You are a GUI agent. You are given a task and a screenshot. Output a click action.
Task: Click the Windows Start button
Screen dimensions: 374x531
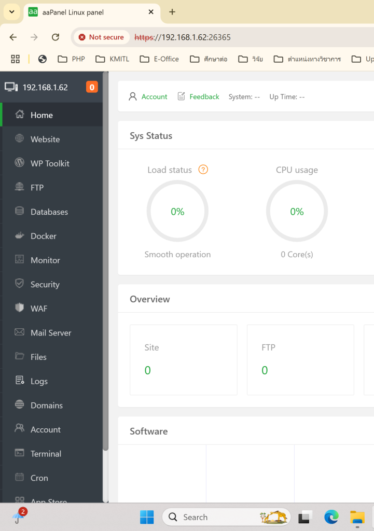click(147, 517)
